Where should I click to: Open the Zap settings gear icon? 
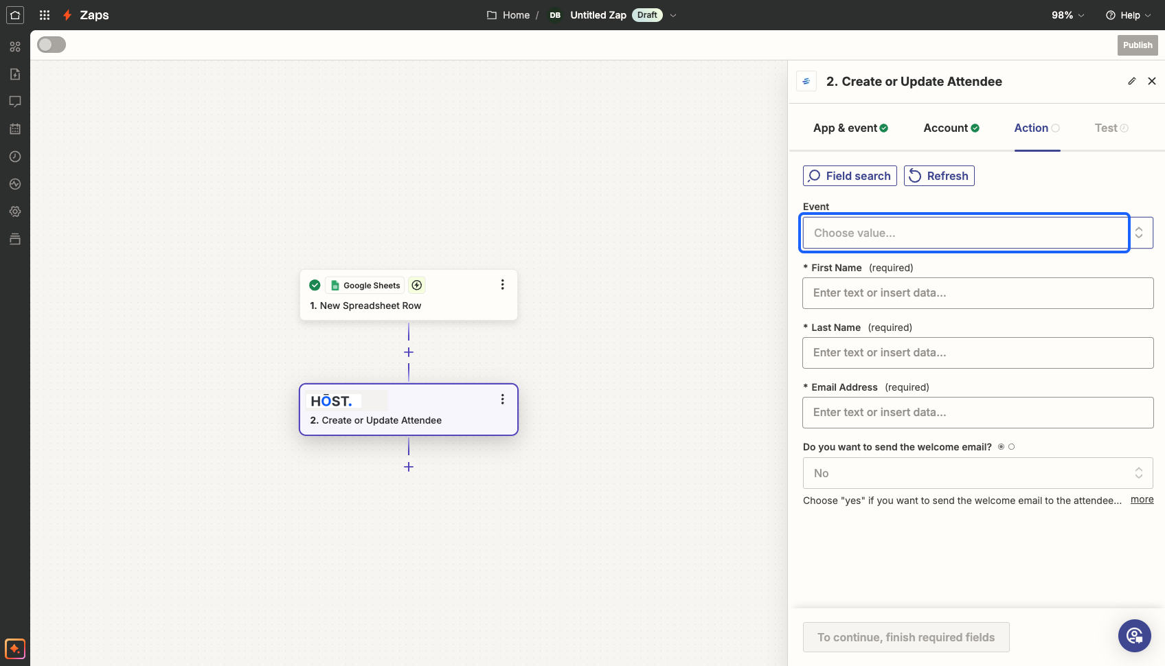pos(15,211)
